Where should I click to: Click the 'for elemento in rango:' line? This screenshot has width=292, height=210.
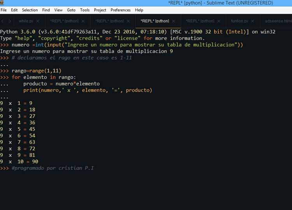[38, 77]
